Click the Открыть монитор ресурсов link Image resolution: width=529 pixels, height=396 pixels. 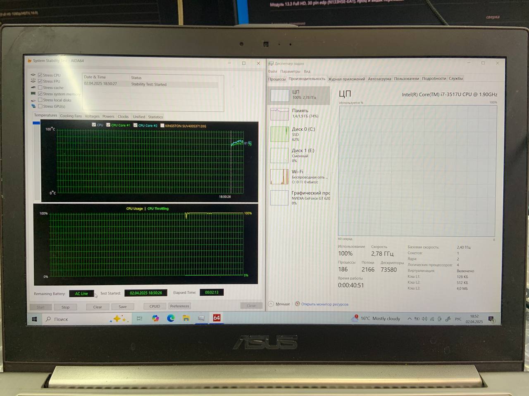click(x=324, y=304)
